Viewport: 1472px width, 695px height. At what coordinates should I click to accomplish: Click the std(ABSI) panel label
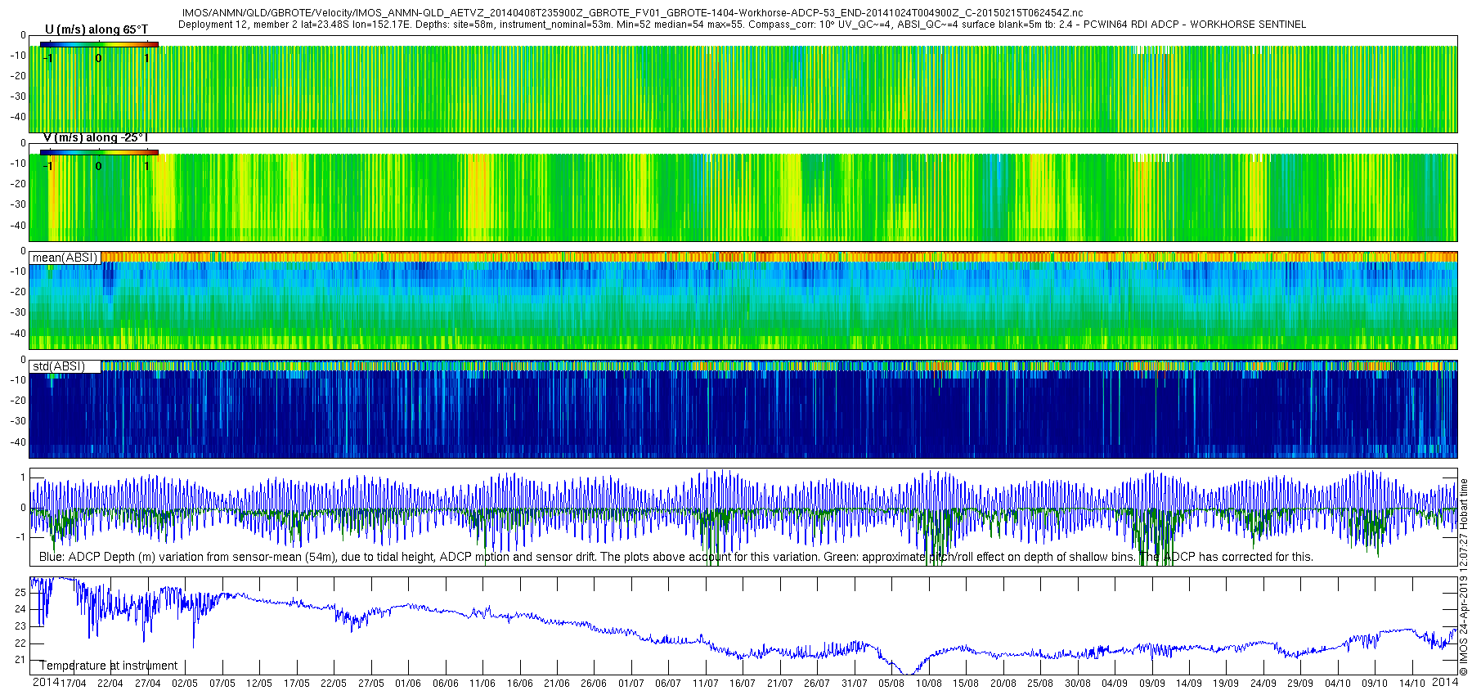(58, 366)
